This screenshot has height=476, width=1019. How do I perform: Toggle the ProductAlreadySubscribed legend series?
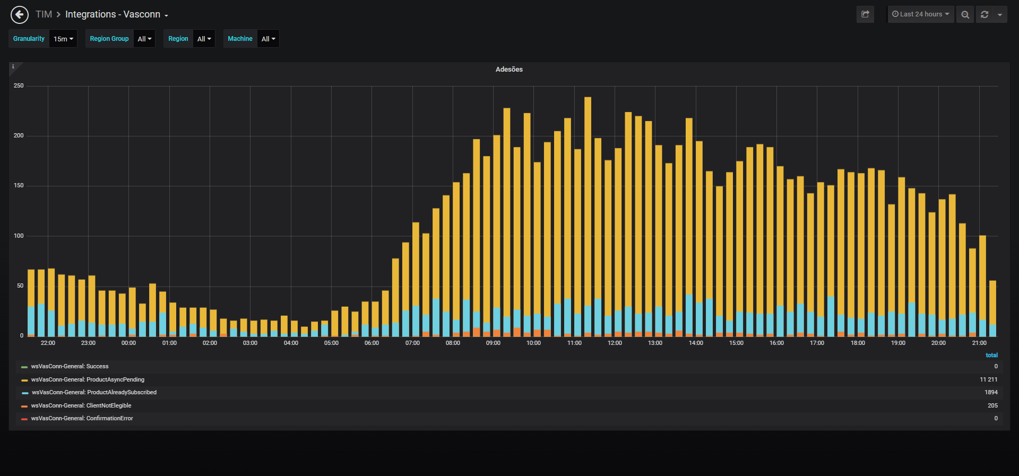pos(94,393)
